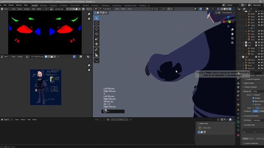Switch to Shading workspace tab
The image size is (264, 148).
tap(85, 5)
